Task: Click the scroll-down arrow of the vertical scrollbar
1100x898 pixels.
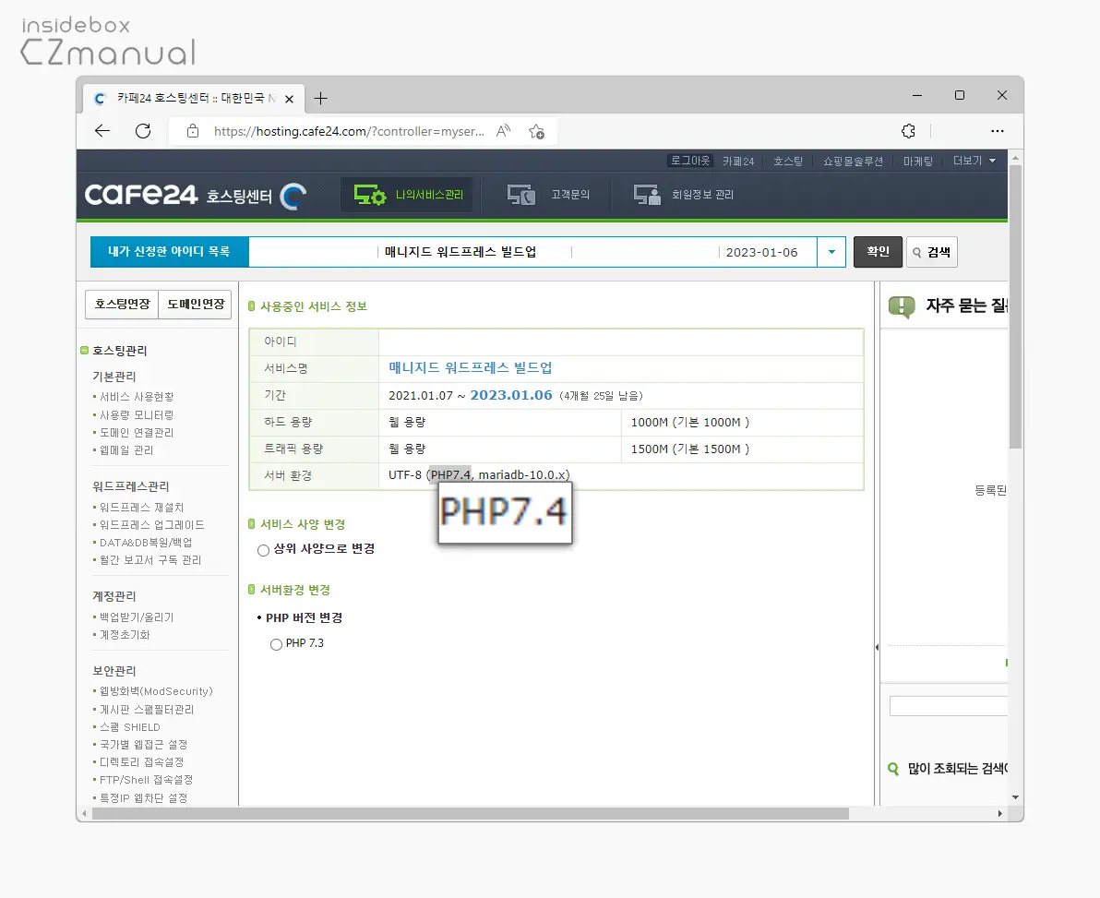Action: pyautogui.click(x=1015, y=797)
